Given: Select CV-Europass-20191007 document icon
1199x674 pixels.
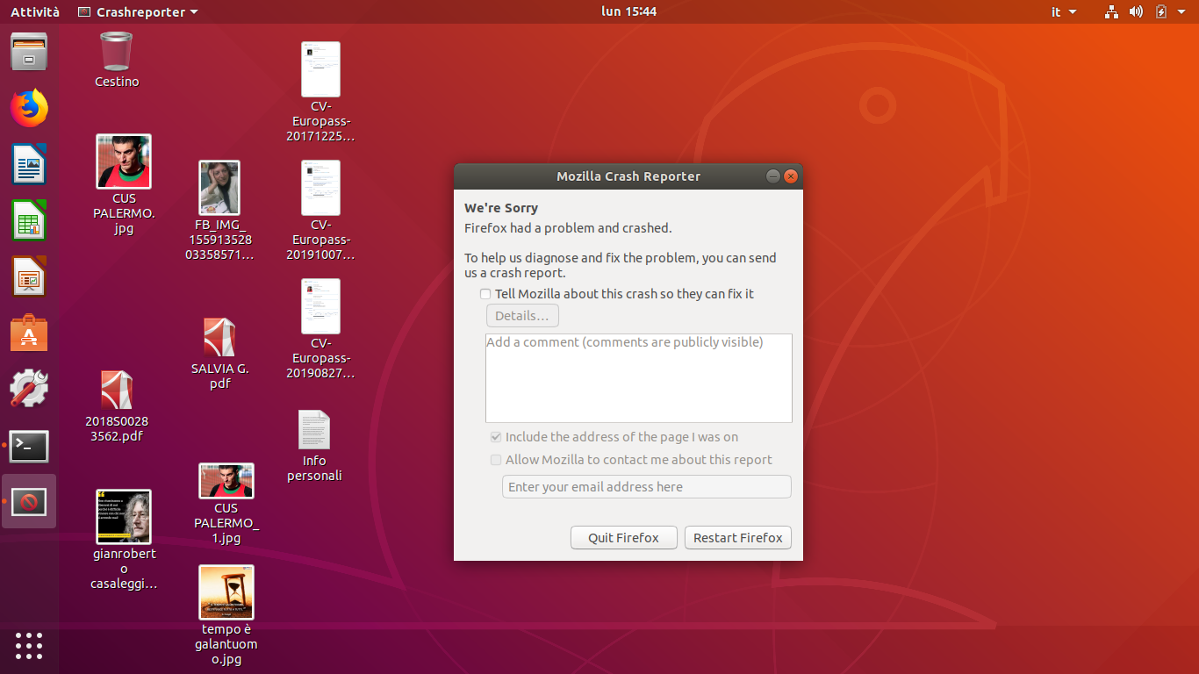Looking at the screenshot, I should 320,188.
